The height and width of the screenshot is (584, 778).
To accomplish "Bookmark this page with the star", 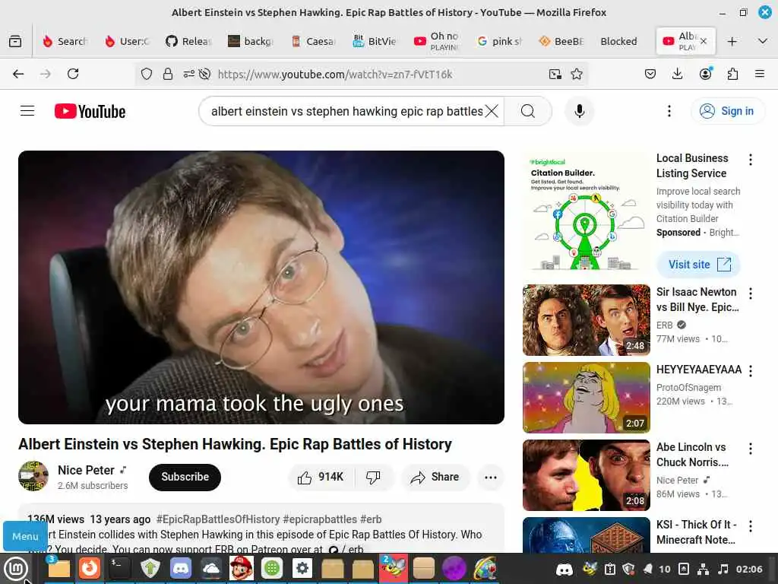I will pyautogui.click(x=577, y=74).
